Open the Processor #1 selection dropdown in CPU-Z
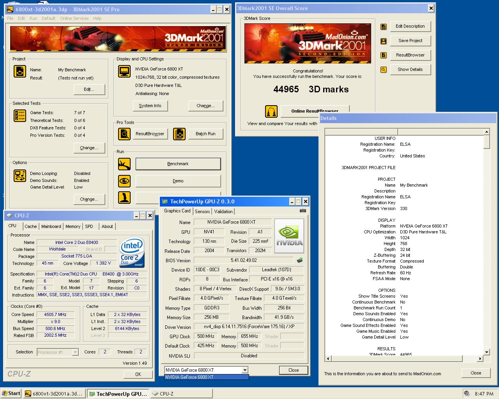Image resolution: width=499 pixels, height=399 pixels. (x=75, y=352)
